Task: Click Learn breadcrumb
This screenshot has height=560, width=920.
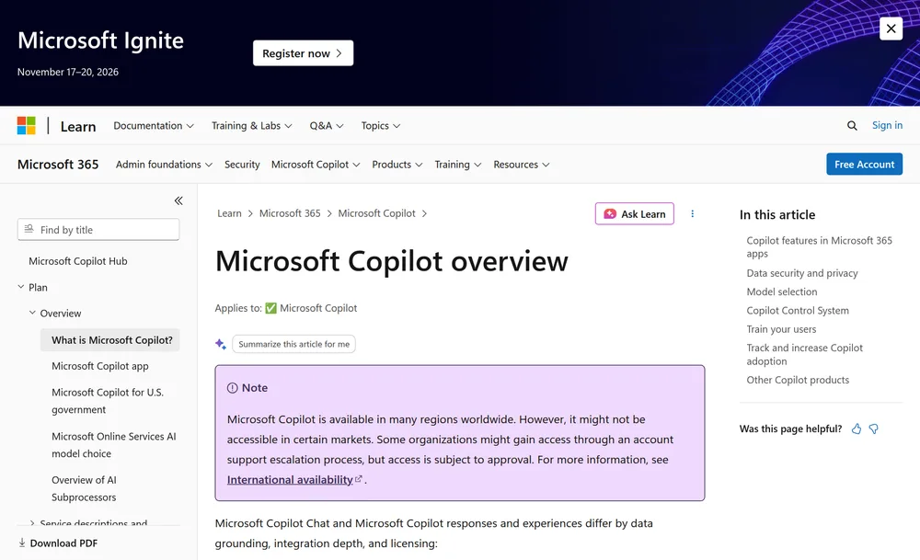Action: 229,213
